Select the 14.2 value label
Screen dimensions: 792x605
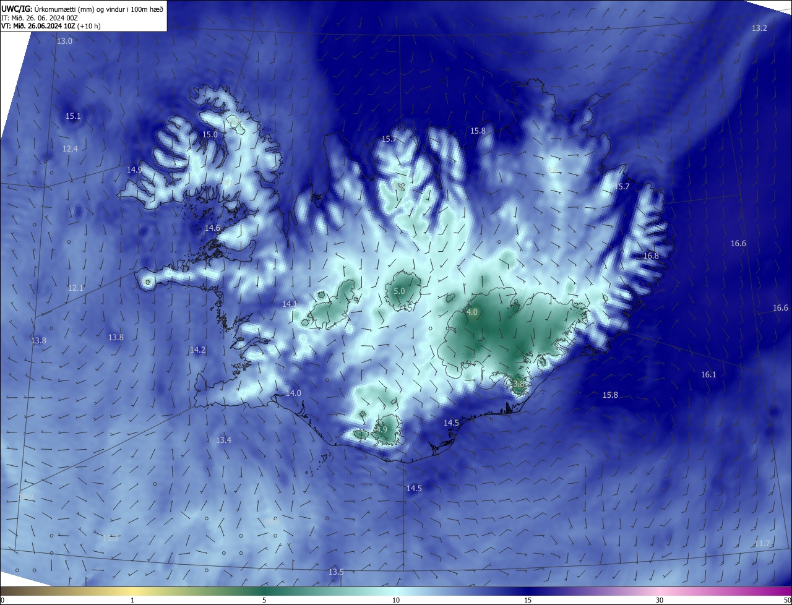click(197, 350)
